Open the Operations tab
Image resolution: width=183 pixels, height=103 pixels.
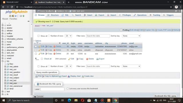click(140, 15)
